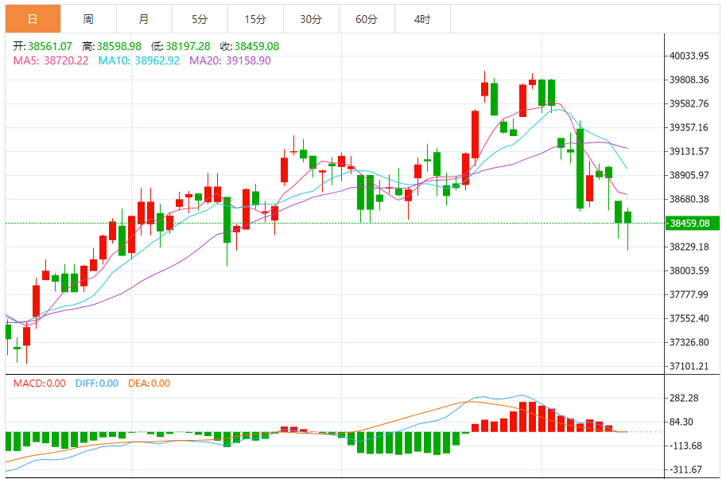Click the 38905.97 price axis label
Screen dimensions: 726x479
689,175
